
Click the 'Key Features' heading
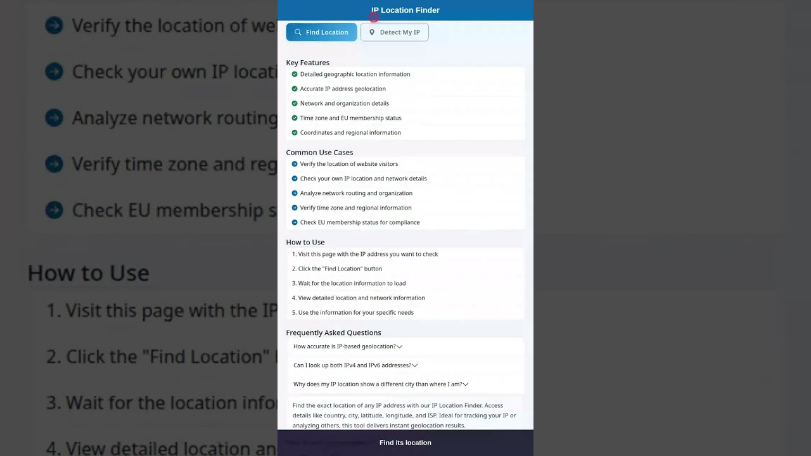coord(308,63)
